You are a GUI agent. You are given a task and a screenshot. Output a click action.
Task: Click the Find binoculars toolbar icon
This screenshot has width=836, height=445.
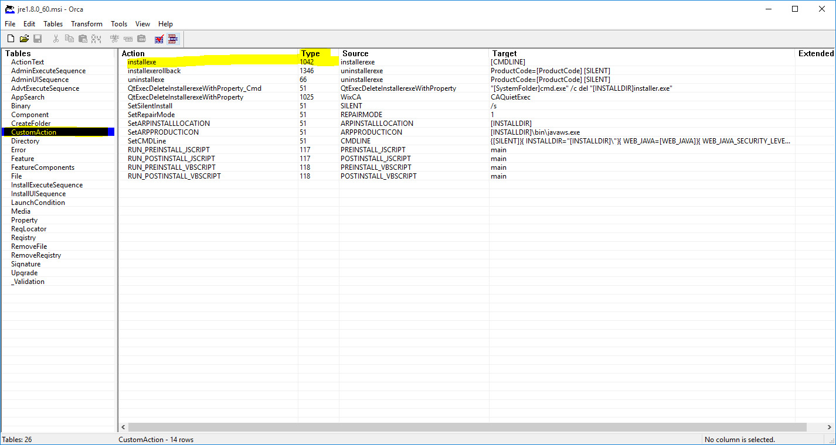pyautogui.click(x=96, y=39)
